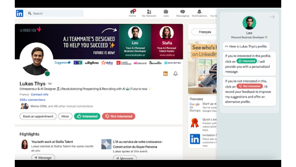Click the red Not interested button on profile
The height and width of the screenshot is (167, 296).
(119, 116)
